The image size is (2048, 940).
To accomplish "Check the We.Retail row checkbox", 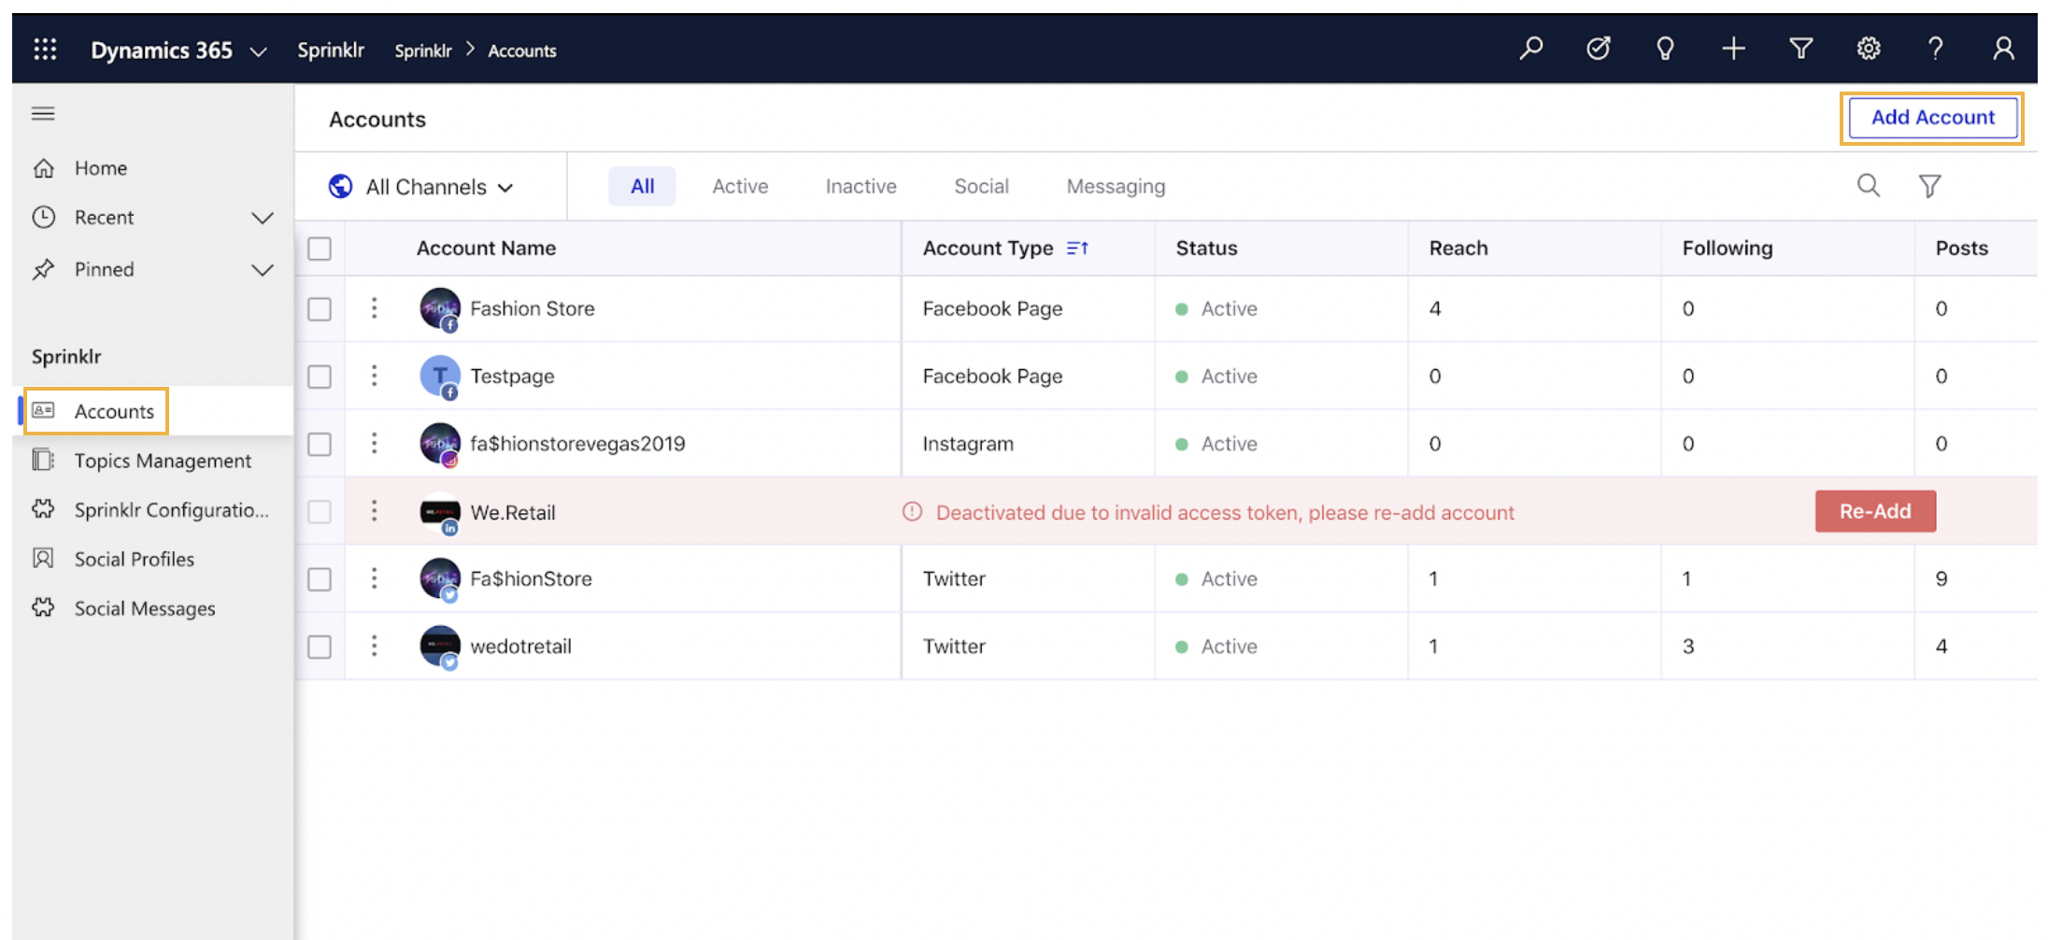I will (320, 512).
